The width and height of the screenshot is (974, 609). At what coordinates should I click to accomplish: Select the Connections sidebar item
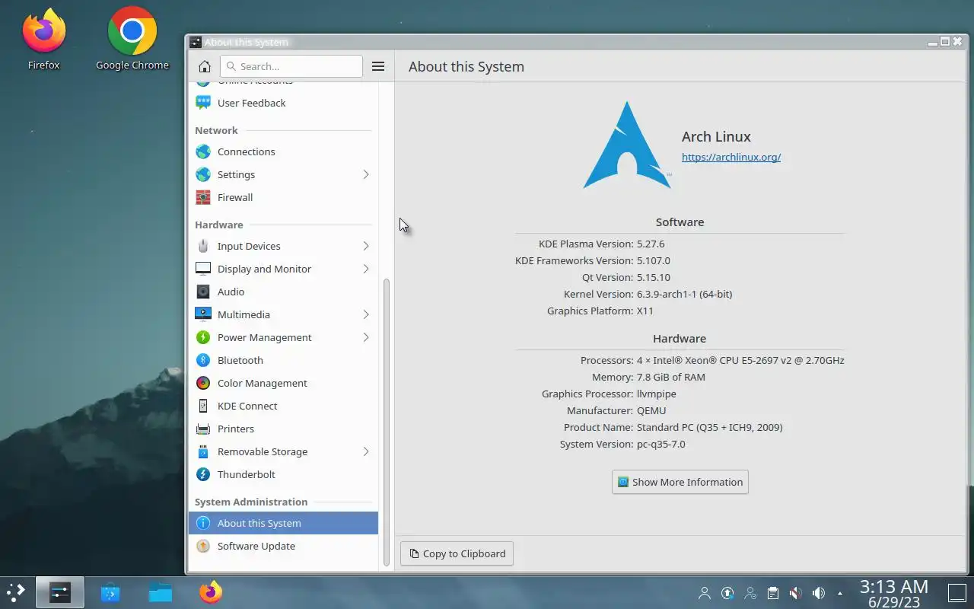(283, 151)
